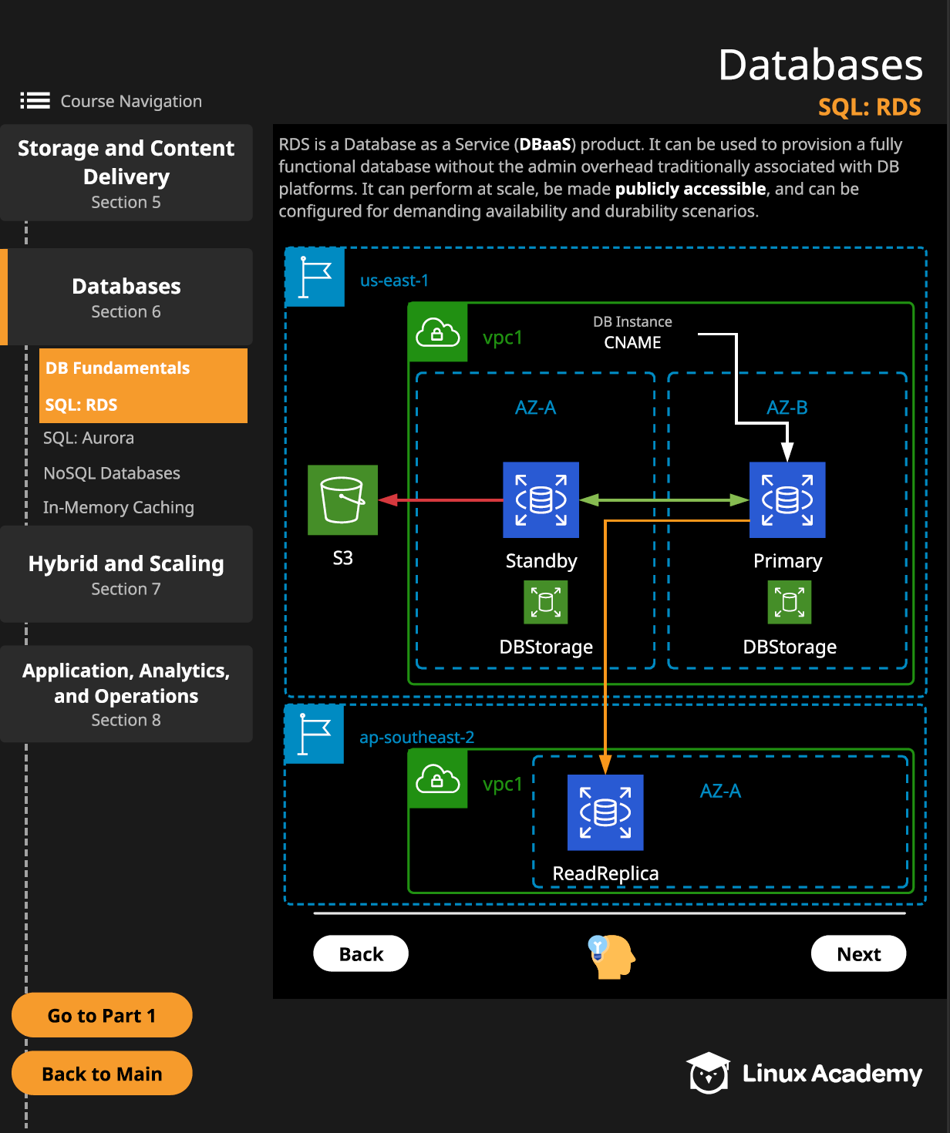Click the SQL: RDS orange subtitle
This screenshot has height=1133, width=950.
[870, 106]
